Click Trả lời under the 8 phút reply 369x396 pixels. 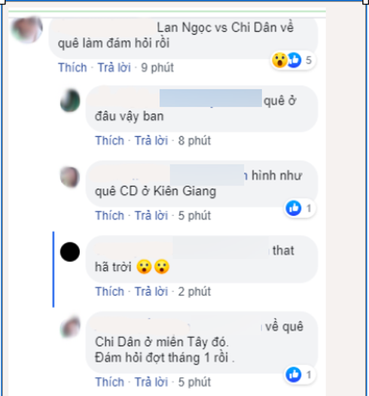point(151,141)
